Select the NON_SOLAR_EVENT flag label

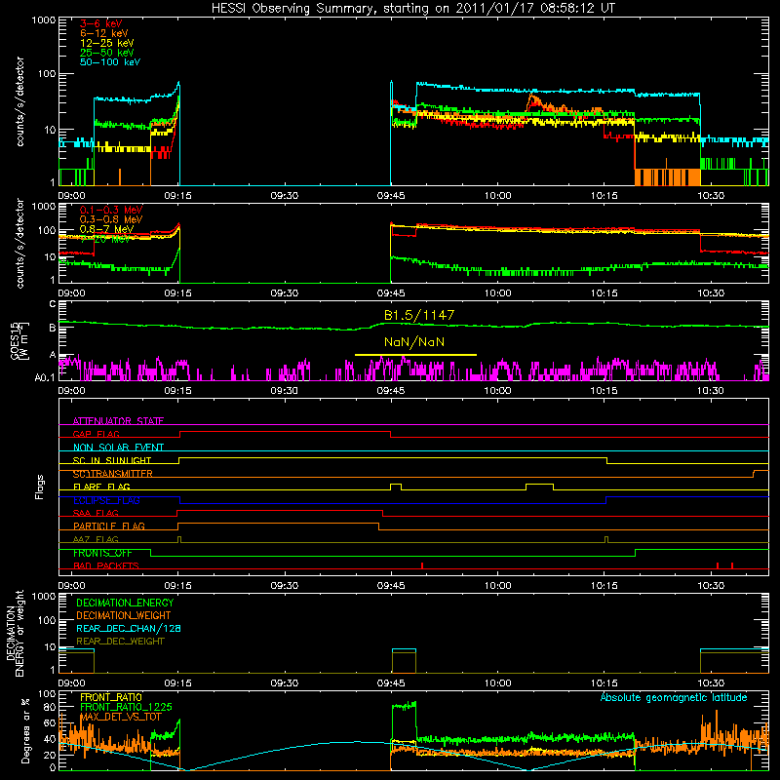118,448
